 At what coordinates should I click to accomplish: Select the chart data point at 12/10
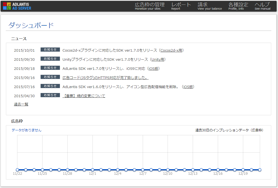click(x=168, y=170)
